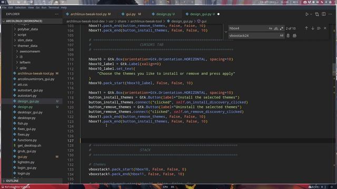Image resolution: width=337 pixels, height=189 pixels.
Task: Open the Edit menu
Action: [11, 7]
